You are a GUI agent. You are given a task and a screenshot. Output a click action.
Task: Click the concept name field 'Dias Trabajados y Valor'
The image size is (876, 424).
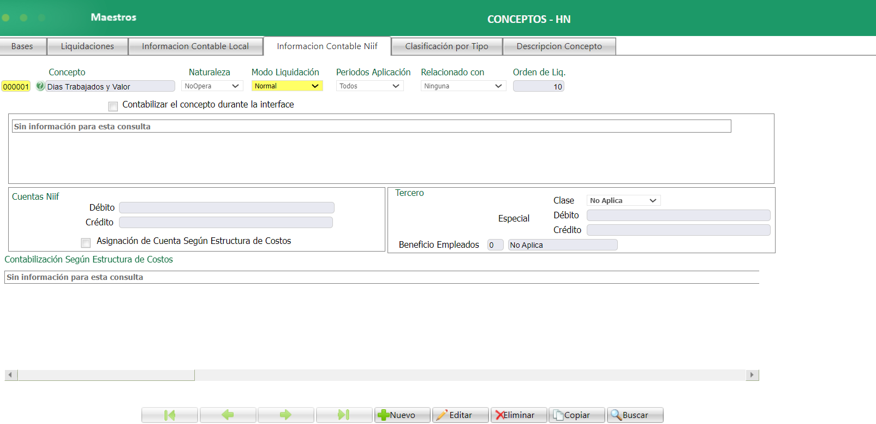tap(110, 86)
